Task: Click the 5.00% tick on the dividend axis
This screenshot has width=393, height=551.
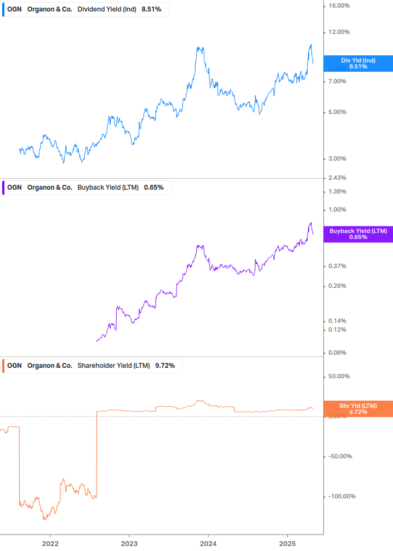Action: tap(337, 112)
